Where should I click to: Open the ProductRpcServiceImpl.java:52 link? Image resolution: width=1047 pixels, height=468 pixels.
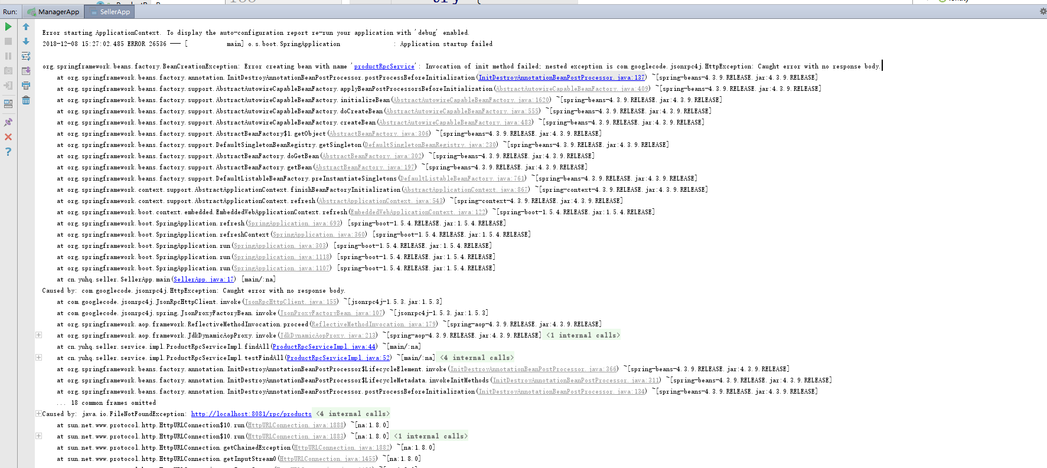click(338, 358)
